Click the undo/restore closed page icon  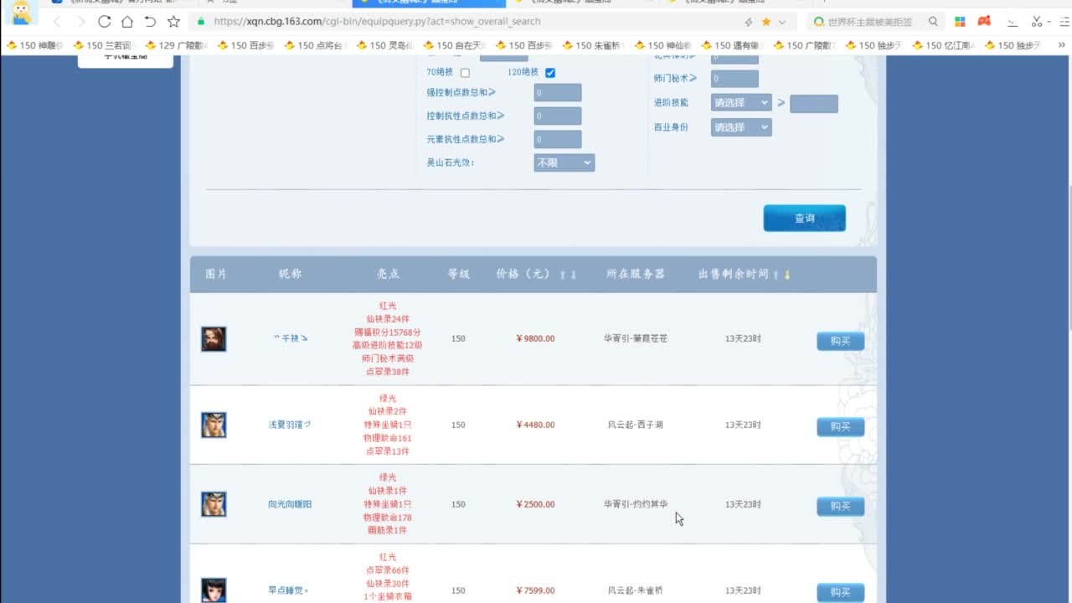[150, 21]
